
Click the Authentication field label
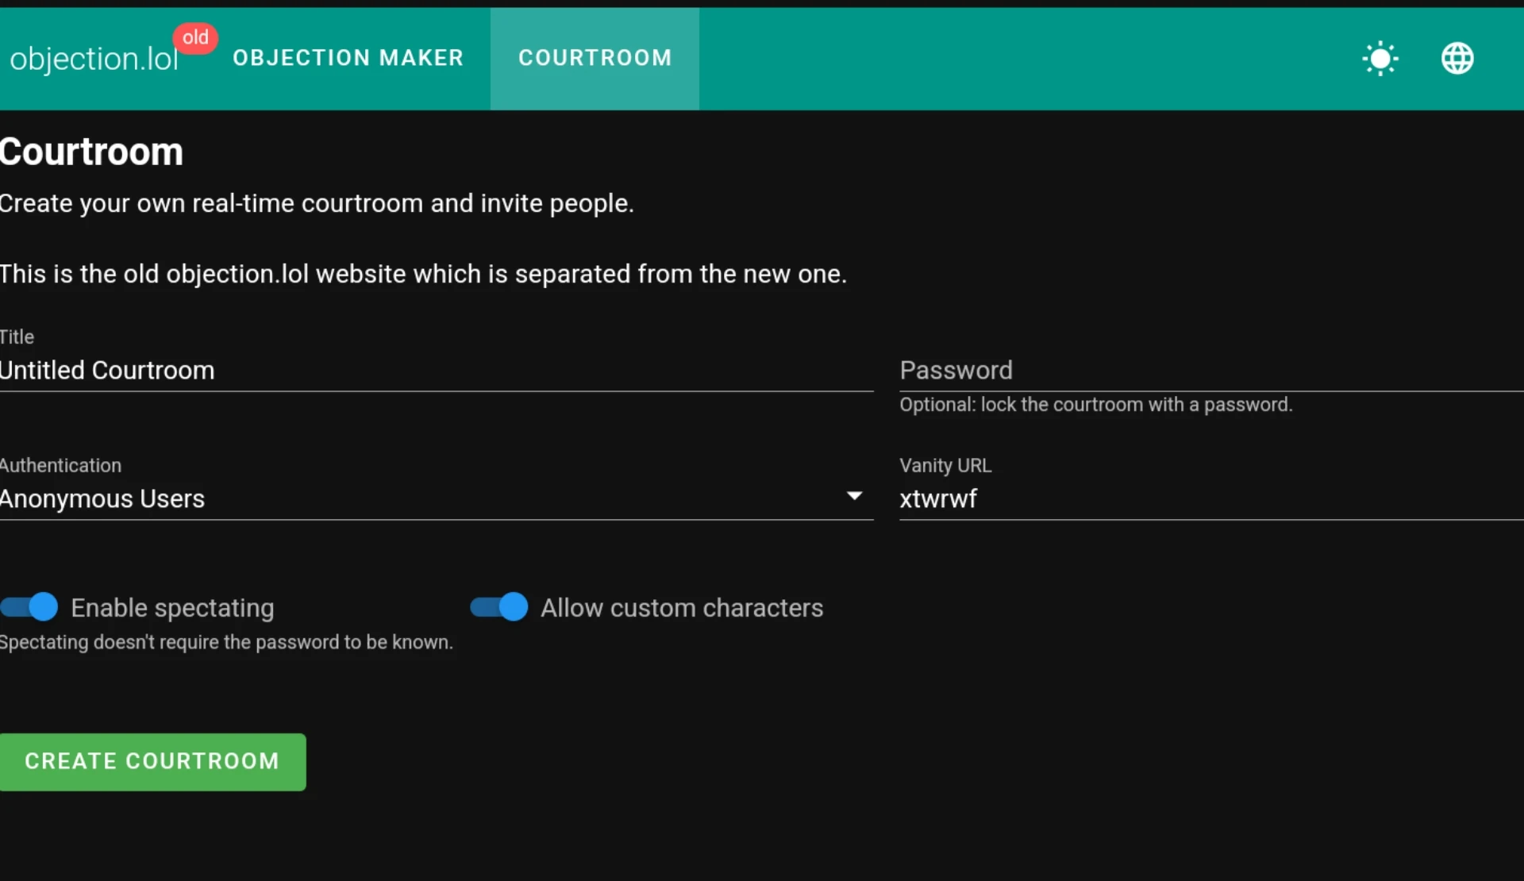click(61, 466)
